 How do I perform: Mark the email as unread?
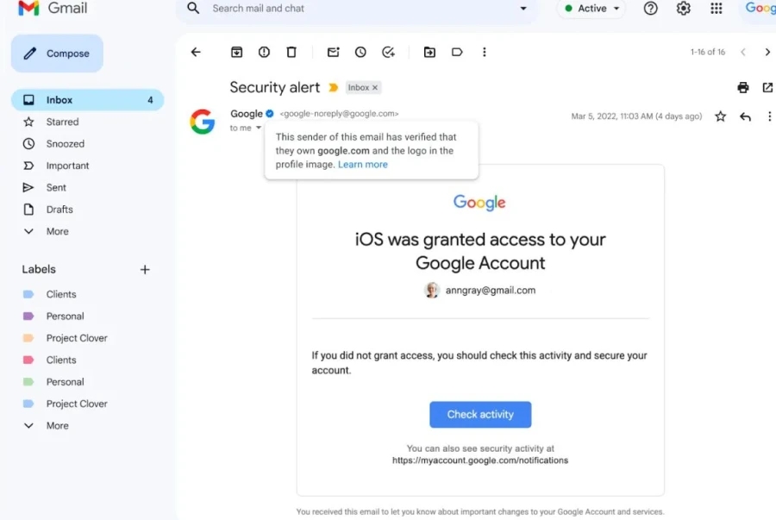point(333,52)
